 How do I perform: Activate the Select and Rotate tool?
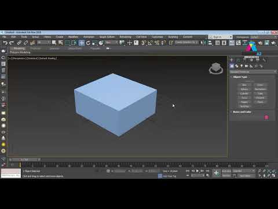pyautogui.click(x=88, y=43)
